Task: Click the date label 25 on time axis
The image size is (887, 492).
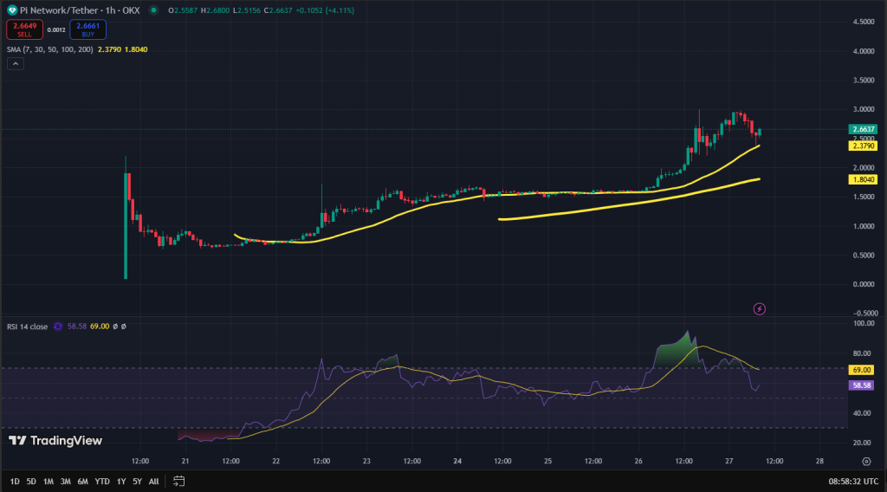Action: (x=547, y=462)
